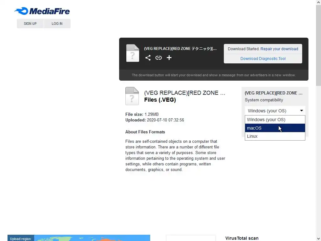Click Download Started status text
321x241 pixels.
click(244, 49)
